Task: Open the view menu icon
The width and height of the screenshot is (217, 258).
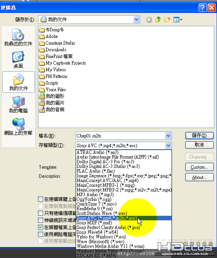Action: click(x=178, y=20)
